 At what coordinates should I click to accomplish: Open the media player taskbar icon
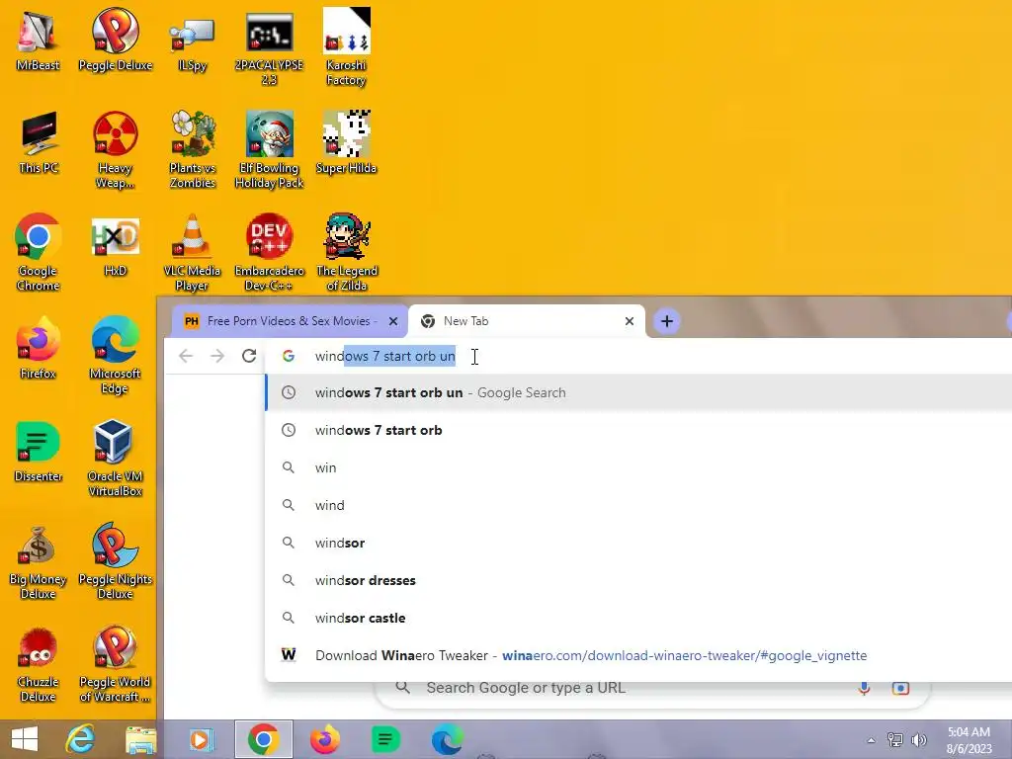[x=201, y=739]
